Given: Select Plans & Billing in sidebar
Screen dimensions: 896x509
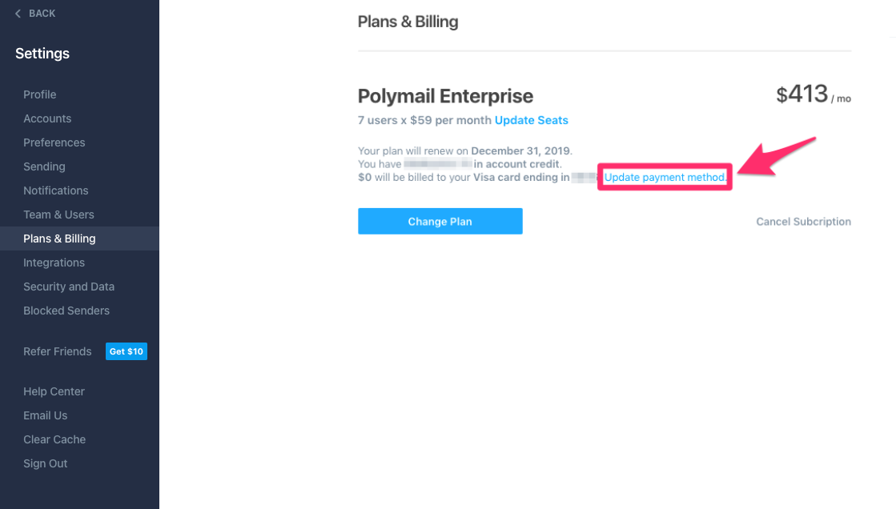Looking at the screenshot, I should pos(59,238).
